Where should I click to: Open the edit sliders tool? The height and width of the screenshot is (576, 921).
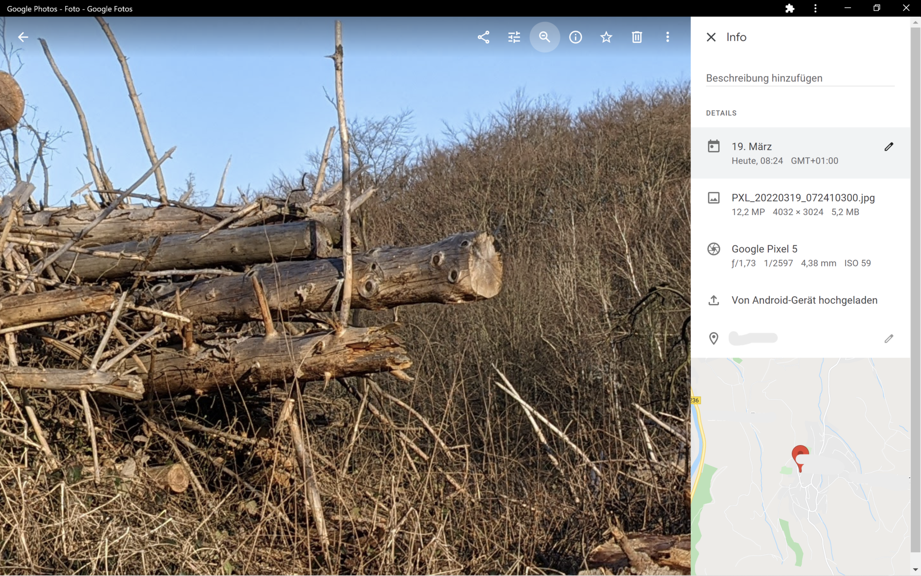(x=514, y=37)
